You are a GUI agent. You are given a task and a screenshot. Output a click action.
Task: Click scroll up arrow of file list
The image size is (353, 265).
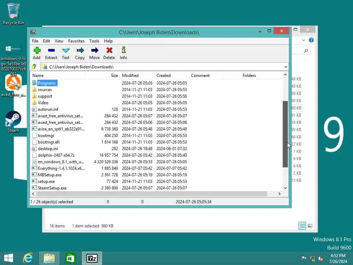point(285,75)
